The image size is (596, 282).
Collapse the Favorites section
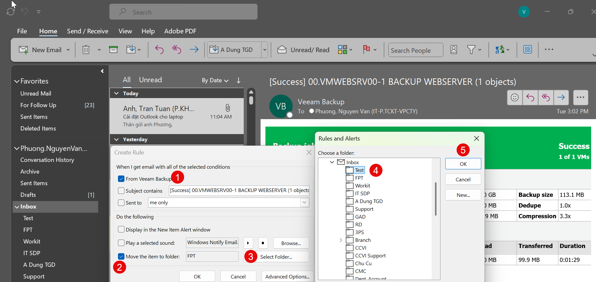point(17,81)
